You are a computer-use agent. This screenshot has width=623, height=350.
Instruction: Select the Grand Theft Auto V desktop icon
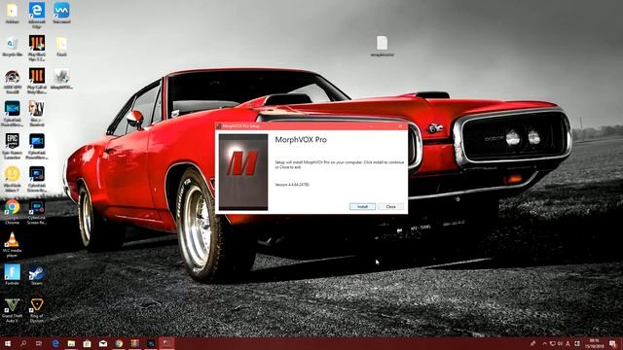pos(12,310)
